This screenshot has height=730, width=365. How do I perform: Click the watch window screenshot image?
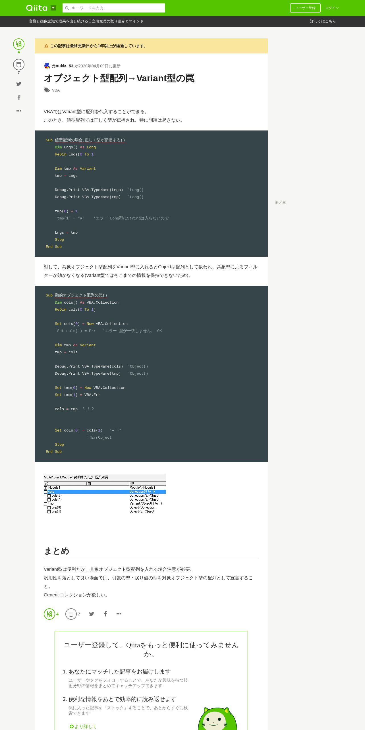(105, 494)
